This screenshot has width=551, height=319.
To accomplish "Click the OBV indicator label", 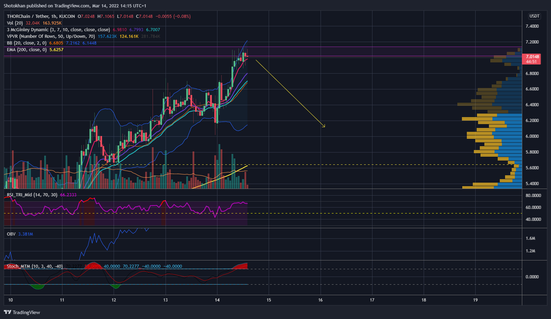I will (x=11, y=234).
